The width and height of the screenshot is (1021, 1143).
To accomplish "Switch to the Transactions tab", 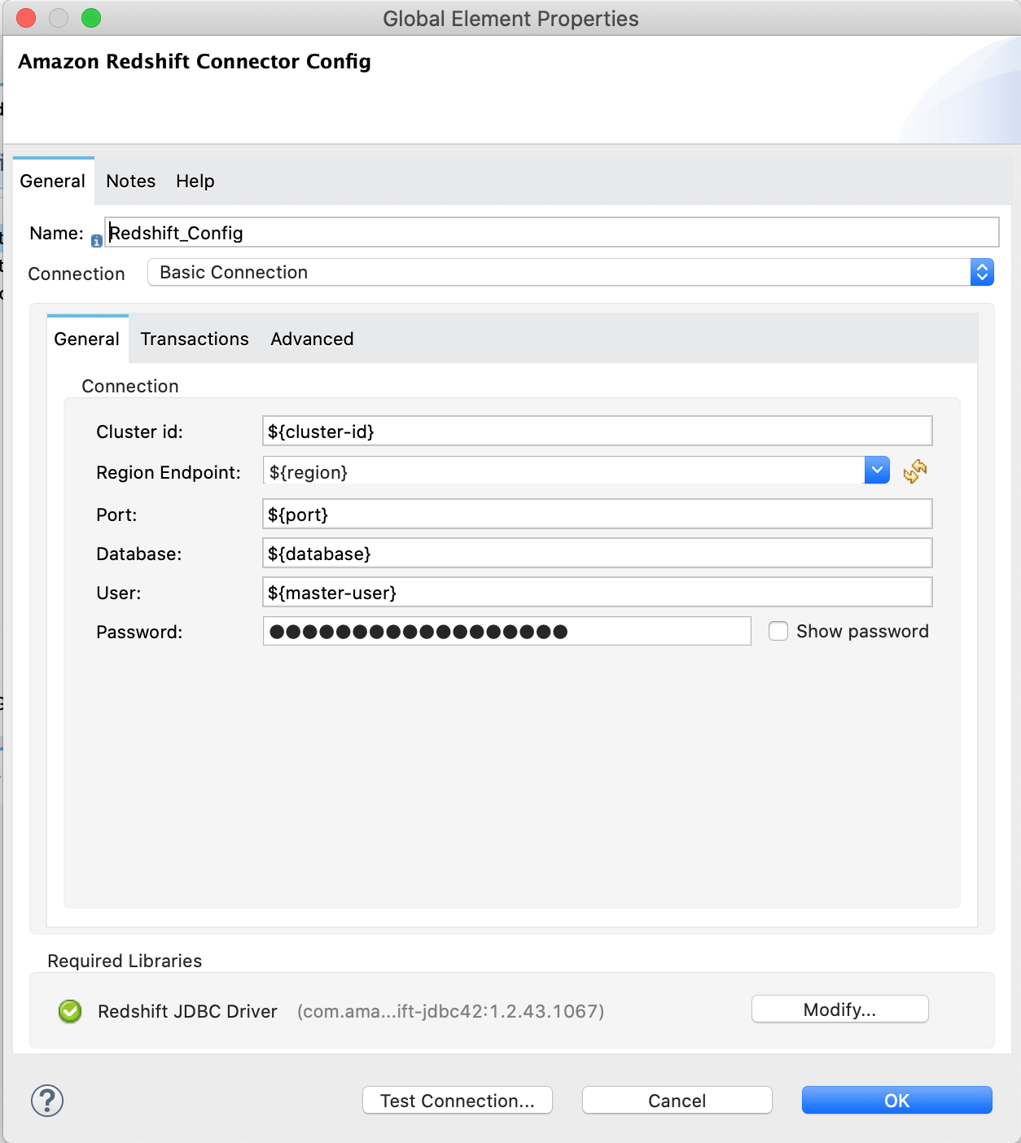I will (195, 339).
